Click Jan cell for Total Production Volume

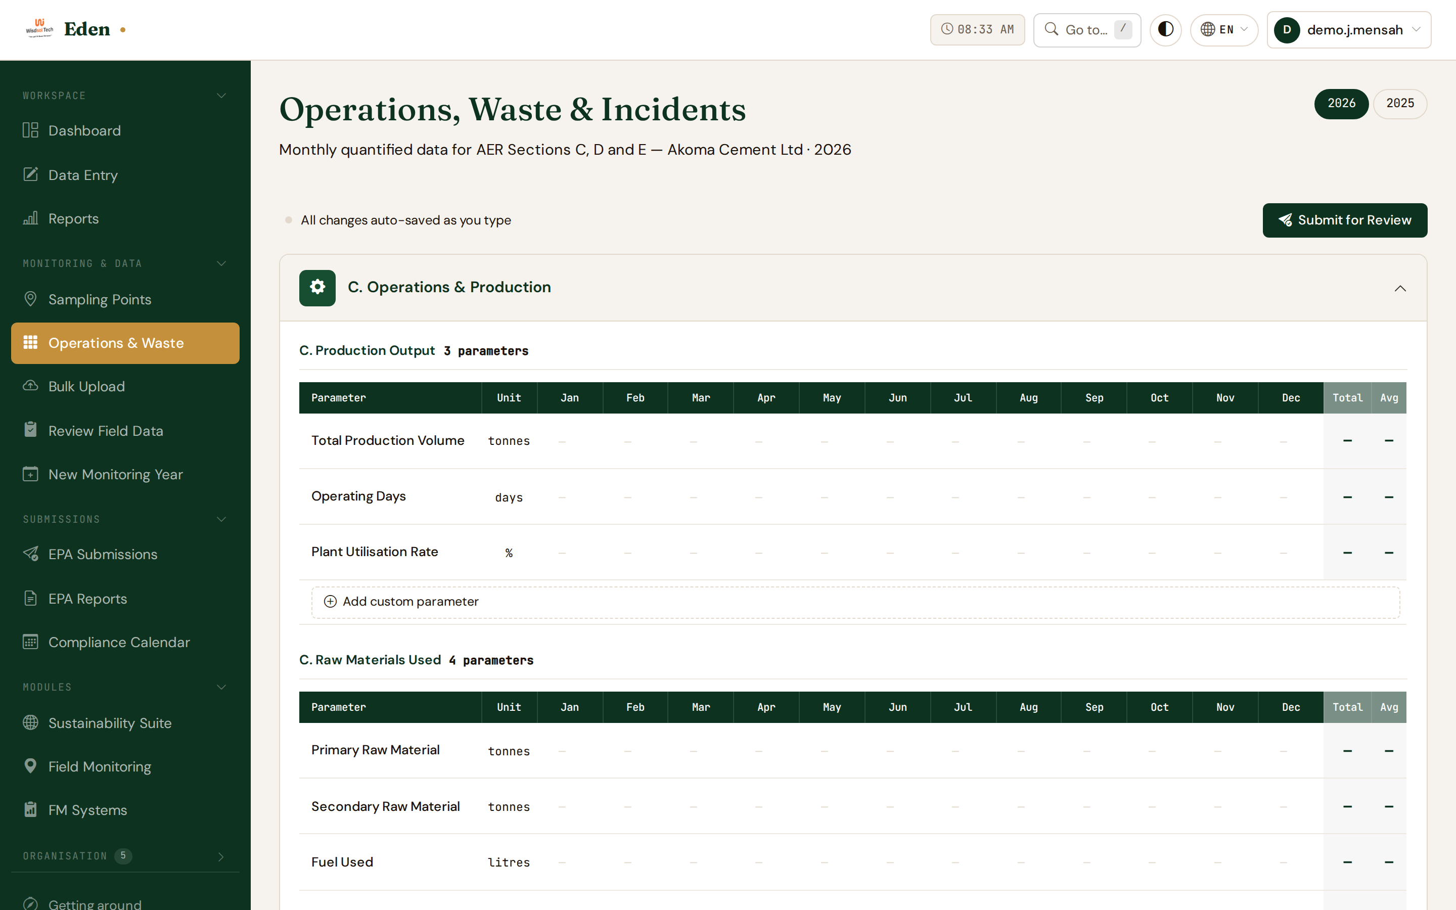point(570,441)
